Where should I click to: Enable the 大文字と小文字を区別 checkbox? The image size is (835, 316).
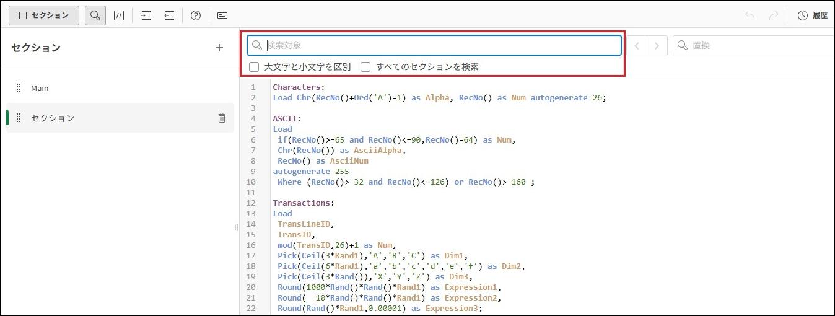point(254,67)
